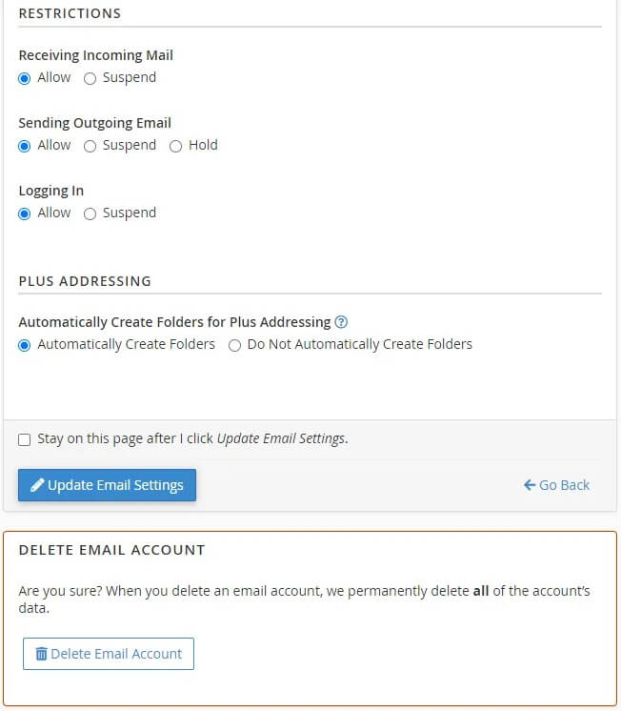Click the Restrictions section heading
The image size is (621, 711).
70,13
